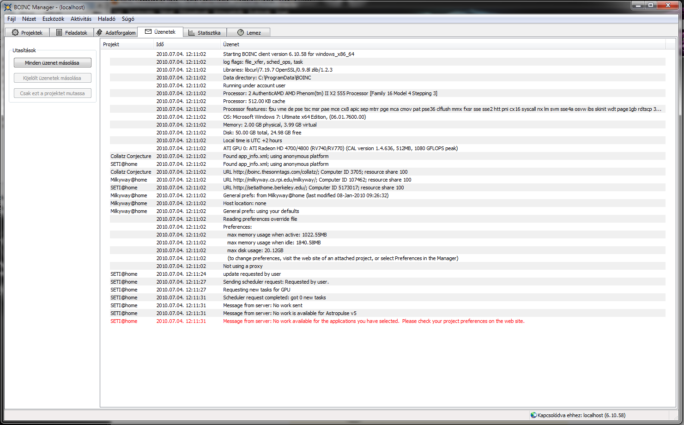684x425 pixels.
Task: Select the AMD Phenom processor row
Action: 387,93
